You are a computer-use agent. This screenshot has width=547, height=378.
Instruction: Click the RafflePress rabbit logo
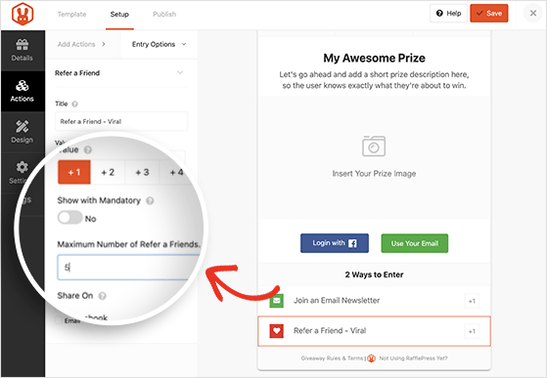[23, 14]
